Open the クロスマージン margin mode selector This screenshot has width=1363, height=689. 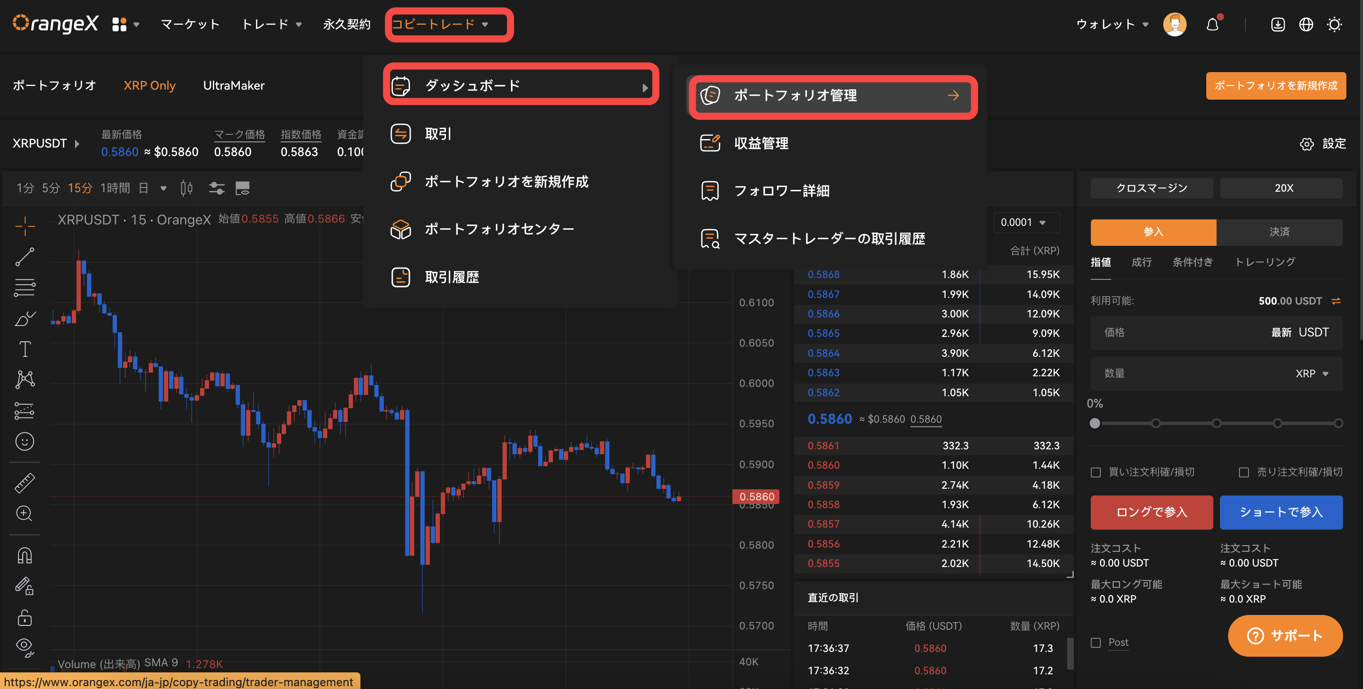(1151, 188)
